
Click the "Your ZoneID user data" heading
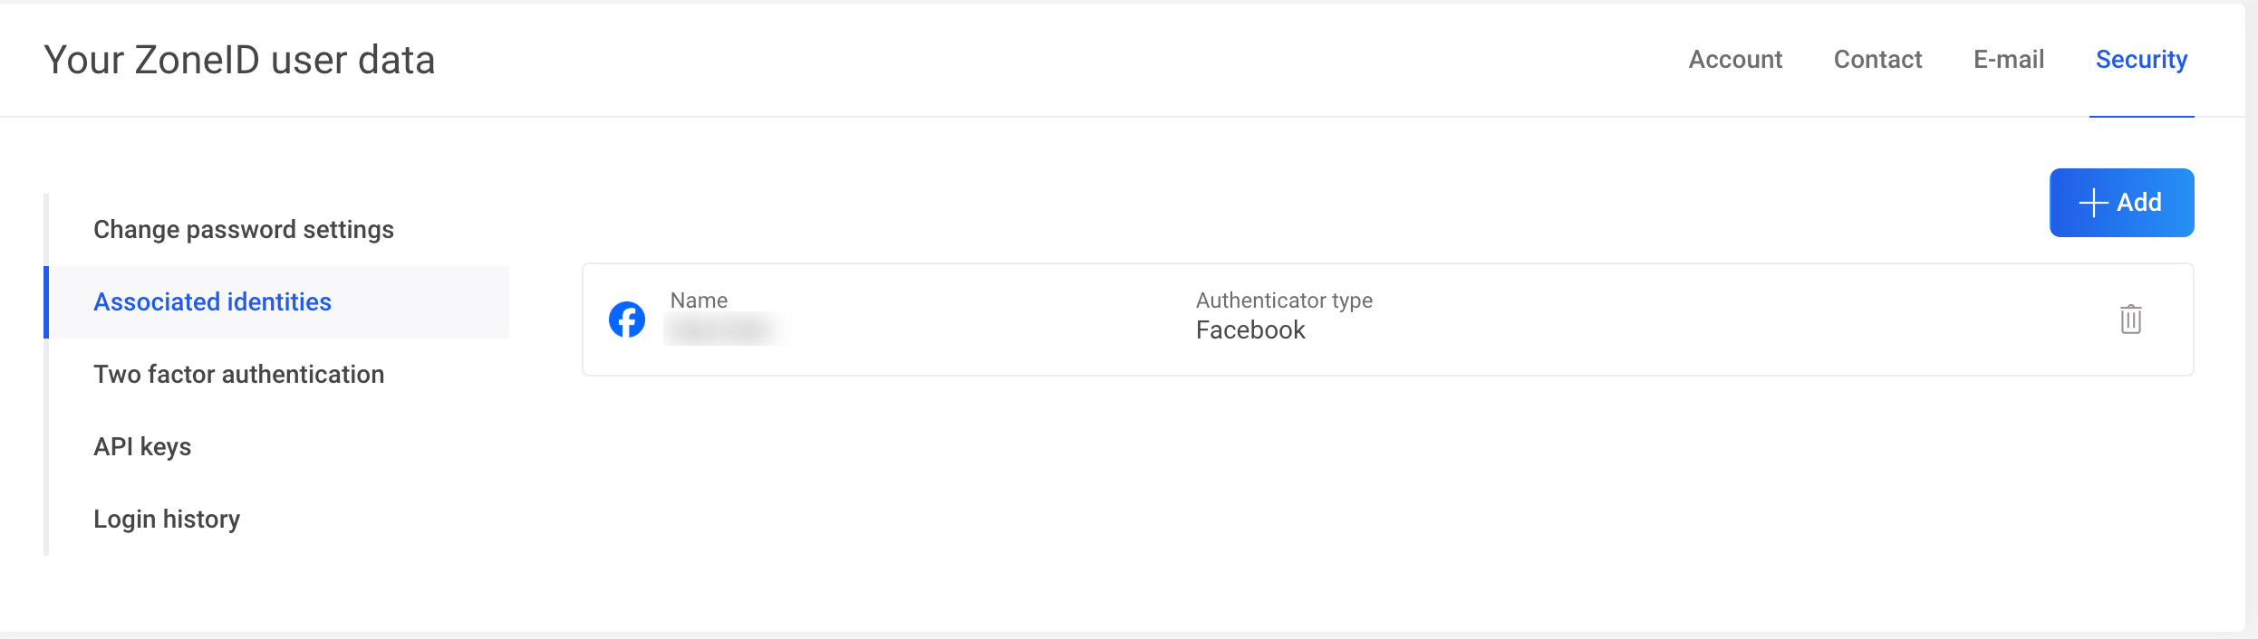point(239,61)
